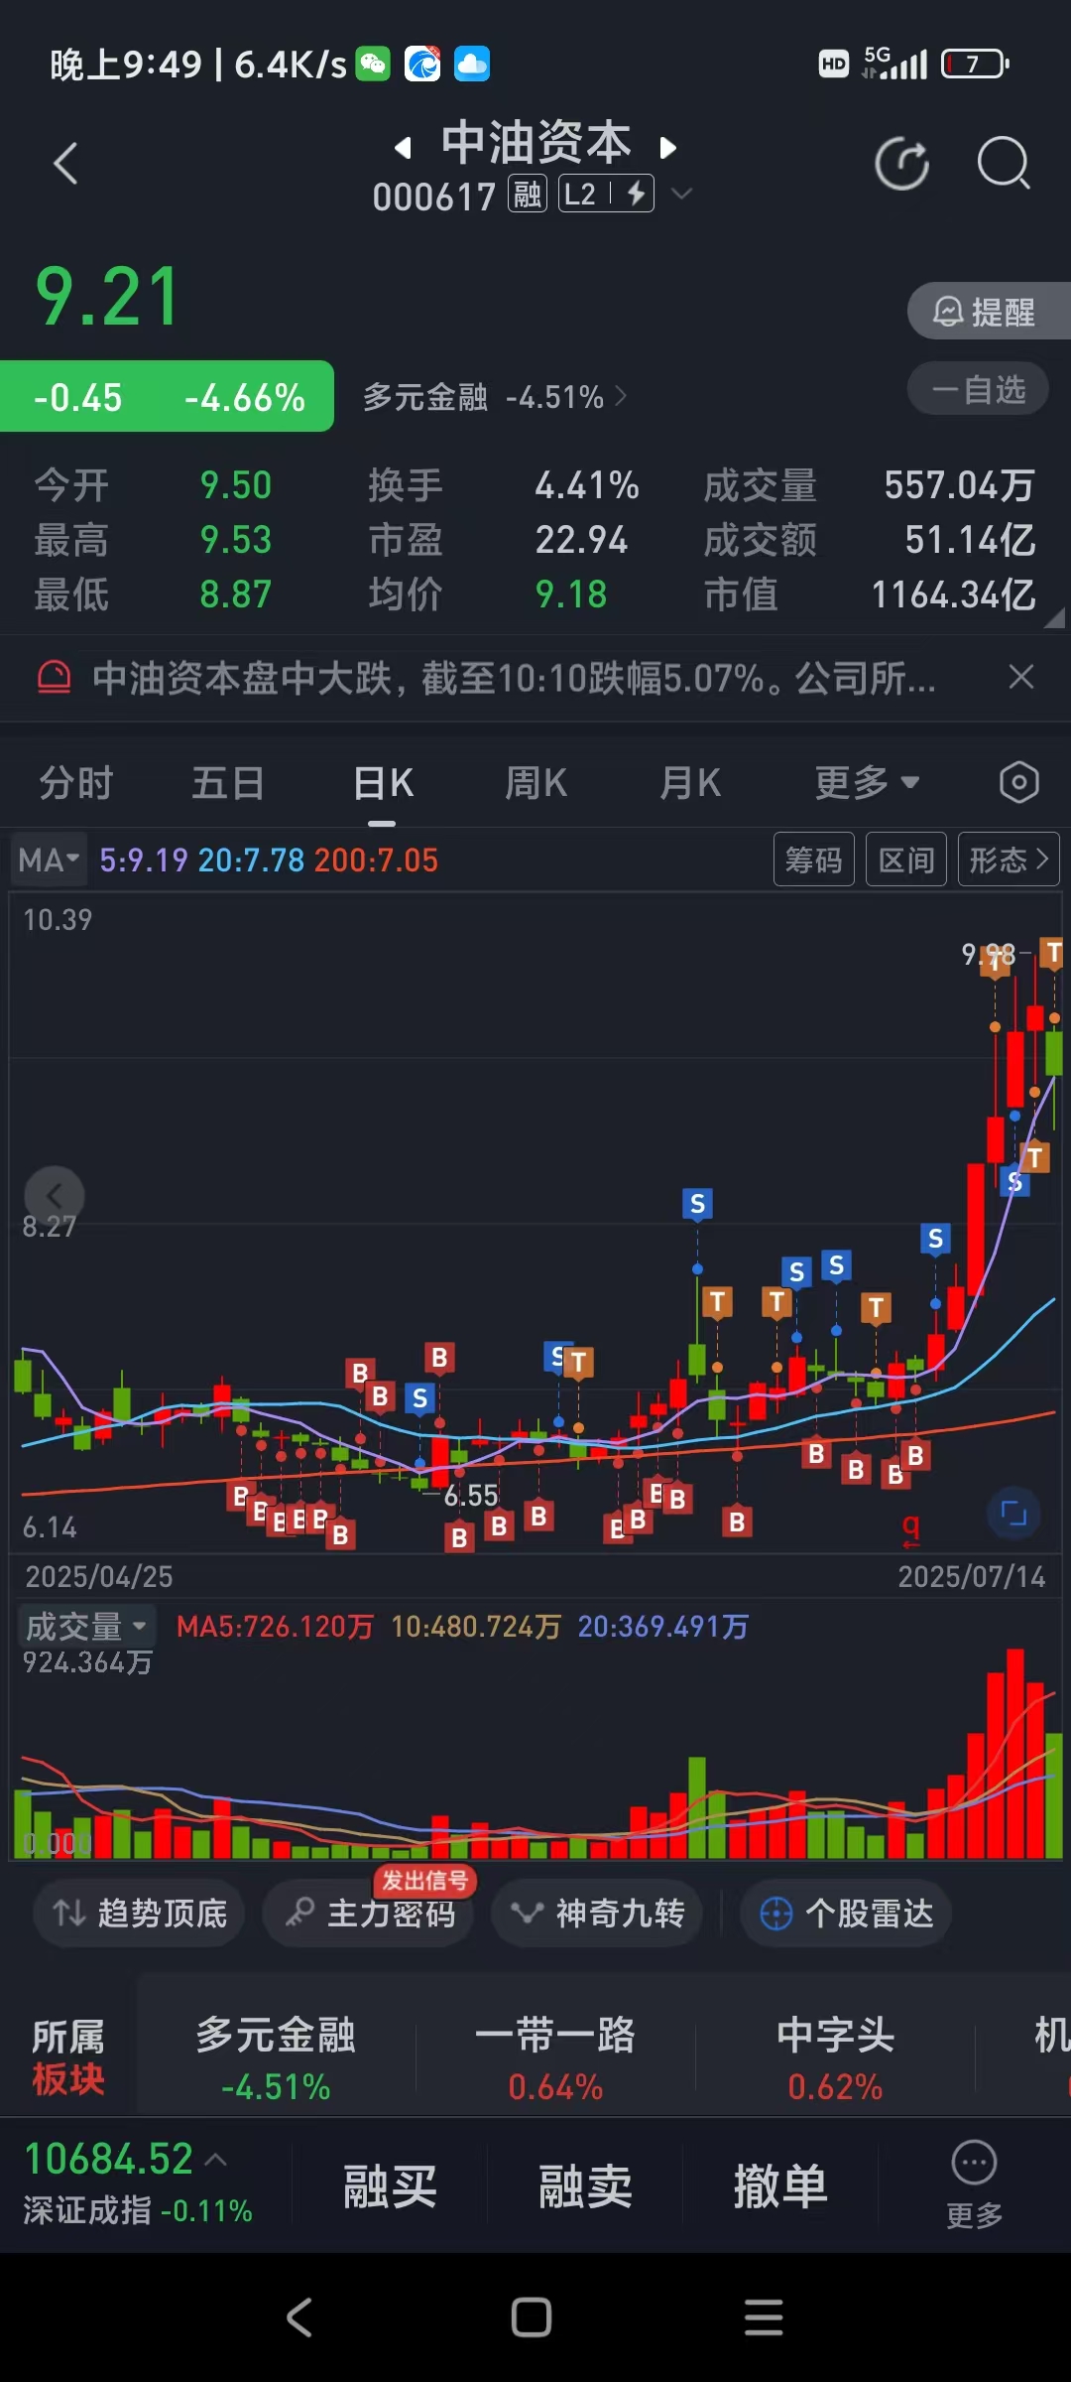Switch to 五日 chart tab
The height and width of the screenshot is (2382, 1071).
pos(228,783)
